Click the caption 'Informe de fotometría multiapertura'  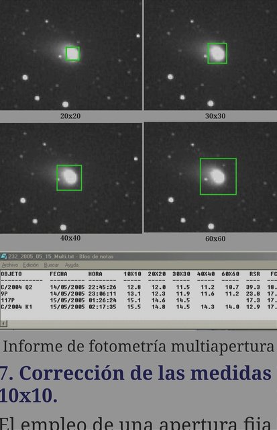[x=138, y=347]
